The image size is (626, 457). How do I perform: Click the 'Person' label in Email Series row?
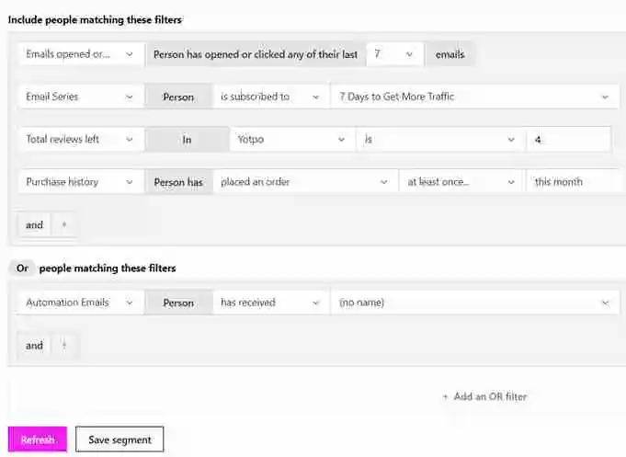click(x=178, y=97)
